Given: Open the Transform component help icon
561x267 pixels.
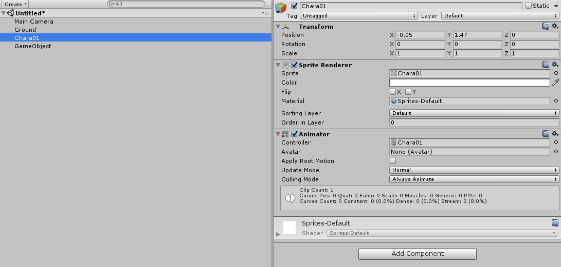Looking at the screenshot, I should (x=546, y=26).
